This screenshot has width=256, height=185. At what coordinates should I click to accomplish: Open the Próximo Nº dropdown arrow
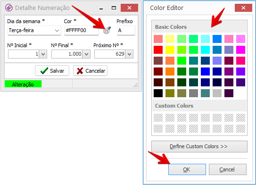pos(130,54)
